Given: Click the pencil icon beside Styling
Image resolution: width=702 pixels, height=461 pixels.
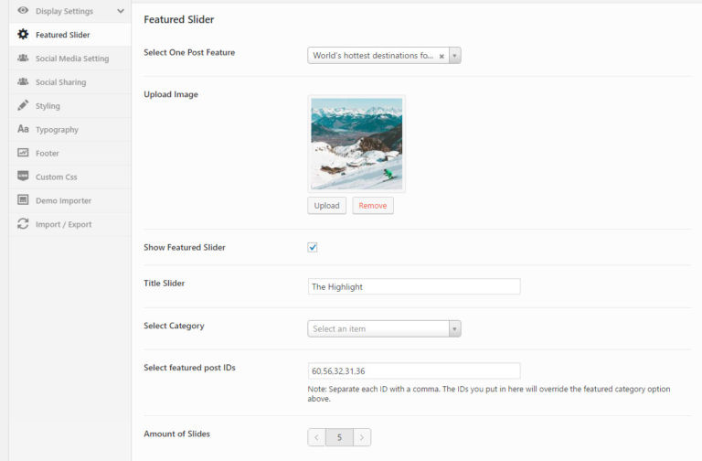Looking at the screenshot, I should coord(23,105).
